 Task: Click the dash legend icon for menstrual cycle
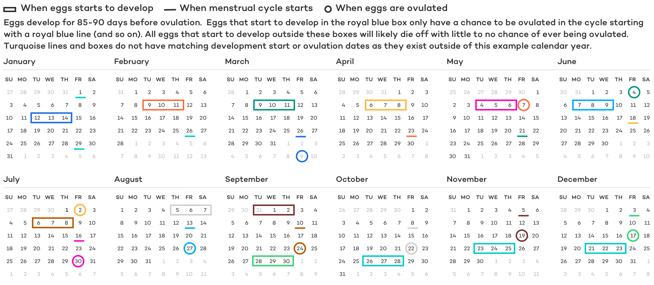[170, 10]
